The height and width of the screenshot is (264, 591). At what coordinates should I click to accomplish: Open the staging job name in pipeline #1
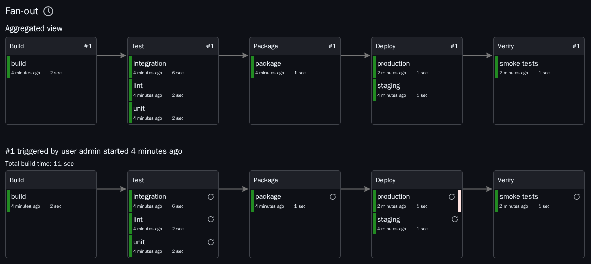point(389,219)
